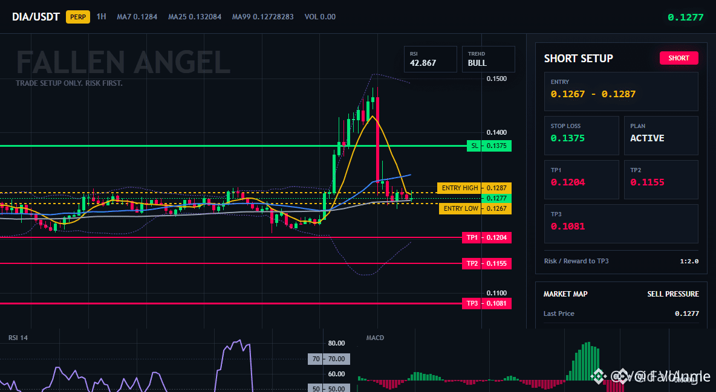This screenshot has height=392, width=716.
Task: Click the MACD panel label
Action: [375, 338]
